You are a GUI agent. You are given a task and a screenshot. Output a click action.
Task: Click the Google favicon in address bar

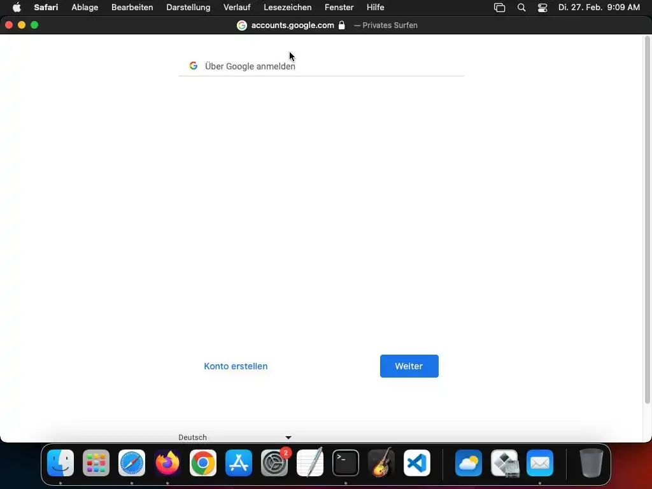(241, 25)
